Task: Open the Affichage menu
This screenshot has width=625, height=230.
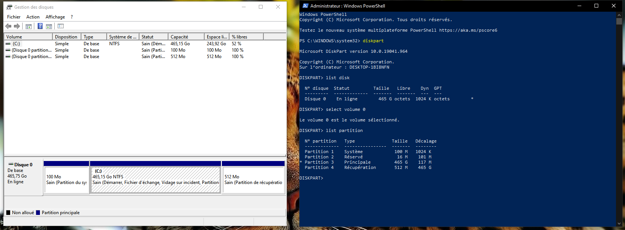Action: click(x=55, y=17)
